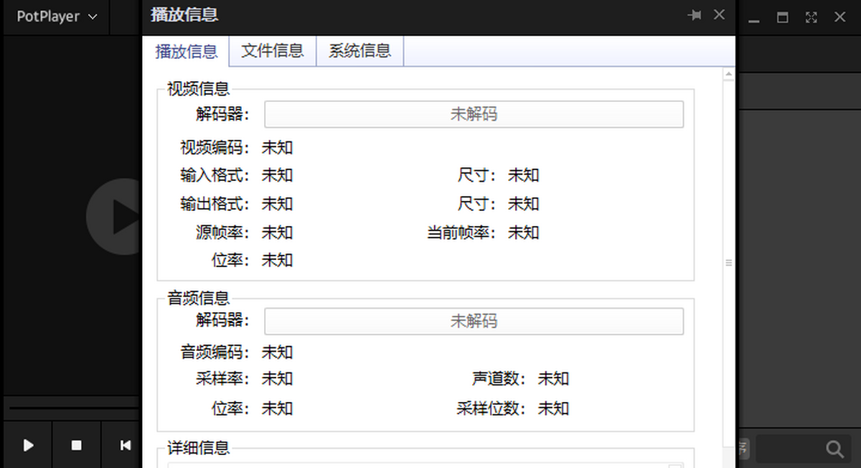Close the 播放信息 dialog

click(719, 15)
